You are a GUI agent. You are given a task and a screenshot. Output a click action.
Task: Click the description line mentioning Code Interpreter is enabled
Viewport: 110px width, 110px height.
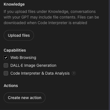click(45, 23)
